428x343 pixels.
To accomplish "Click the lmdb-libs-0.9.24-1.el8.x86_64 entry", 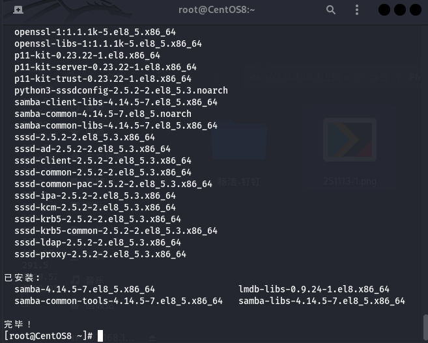I will (313, 289).
